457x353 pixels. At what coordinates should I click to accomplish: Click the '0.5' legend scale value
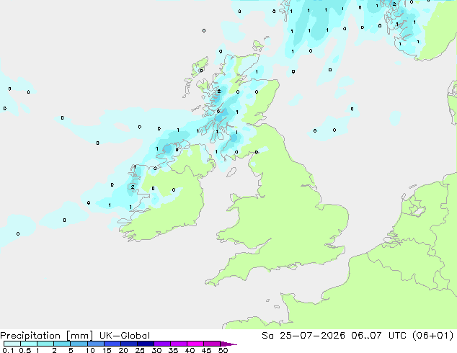25,350
